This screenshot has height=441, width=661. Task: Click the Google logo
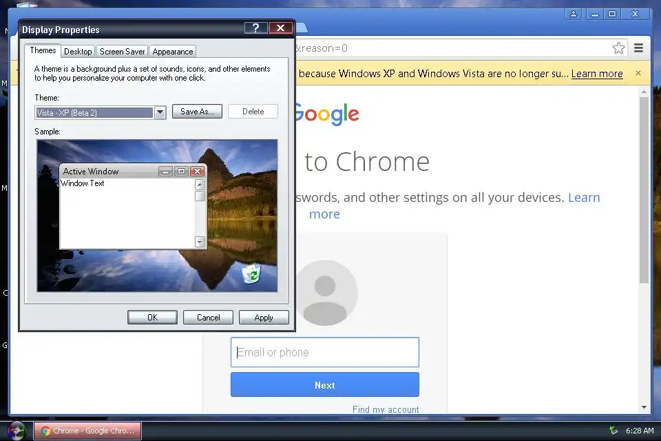327,114
